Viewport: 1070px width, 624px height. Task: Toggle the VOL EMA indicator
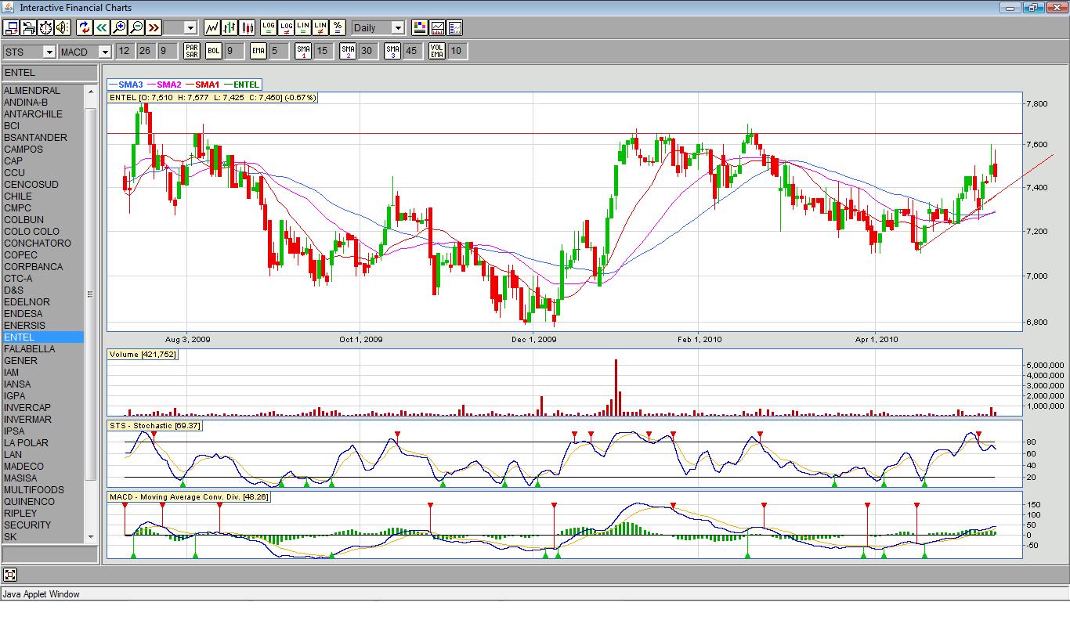coord(437,51)
